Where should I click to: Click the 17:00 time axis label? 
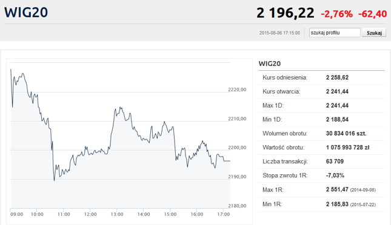click(x=224, y=214)
